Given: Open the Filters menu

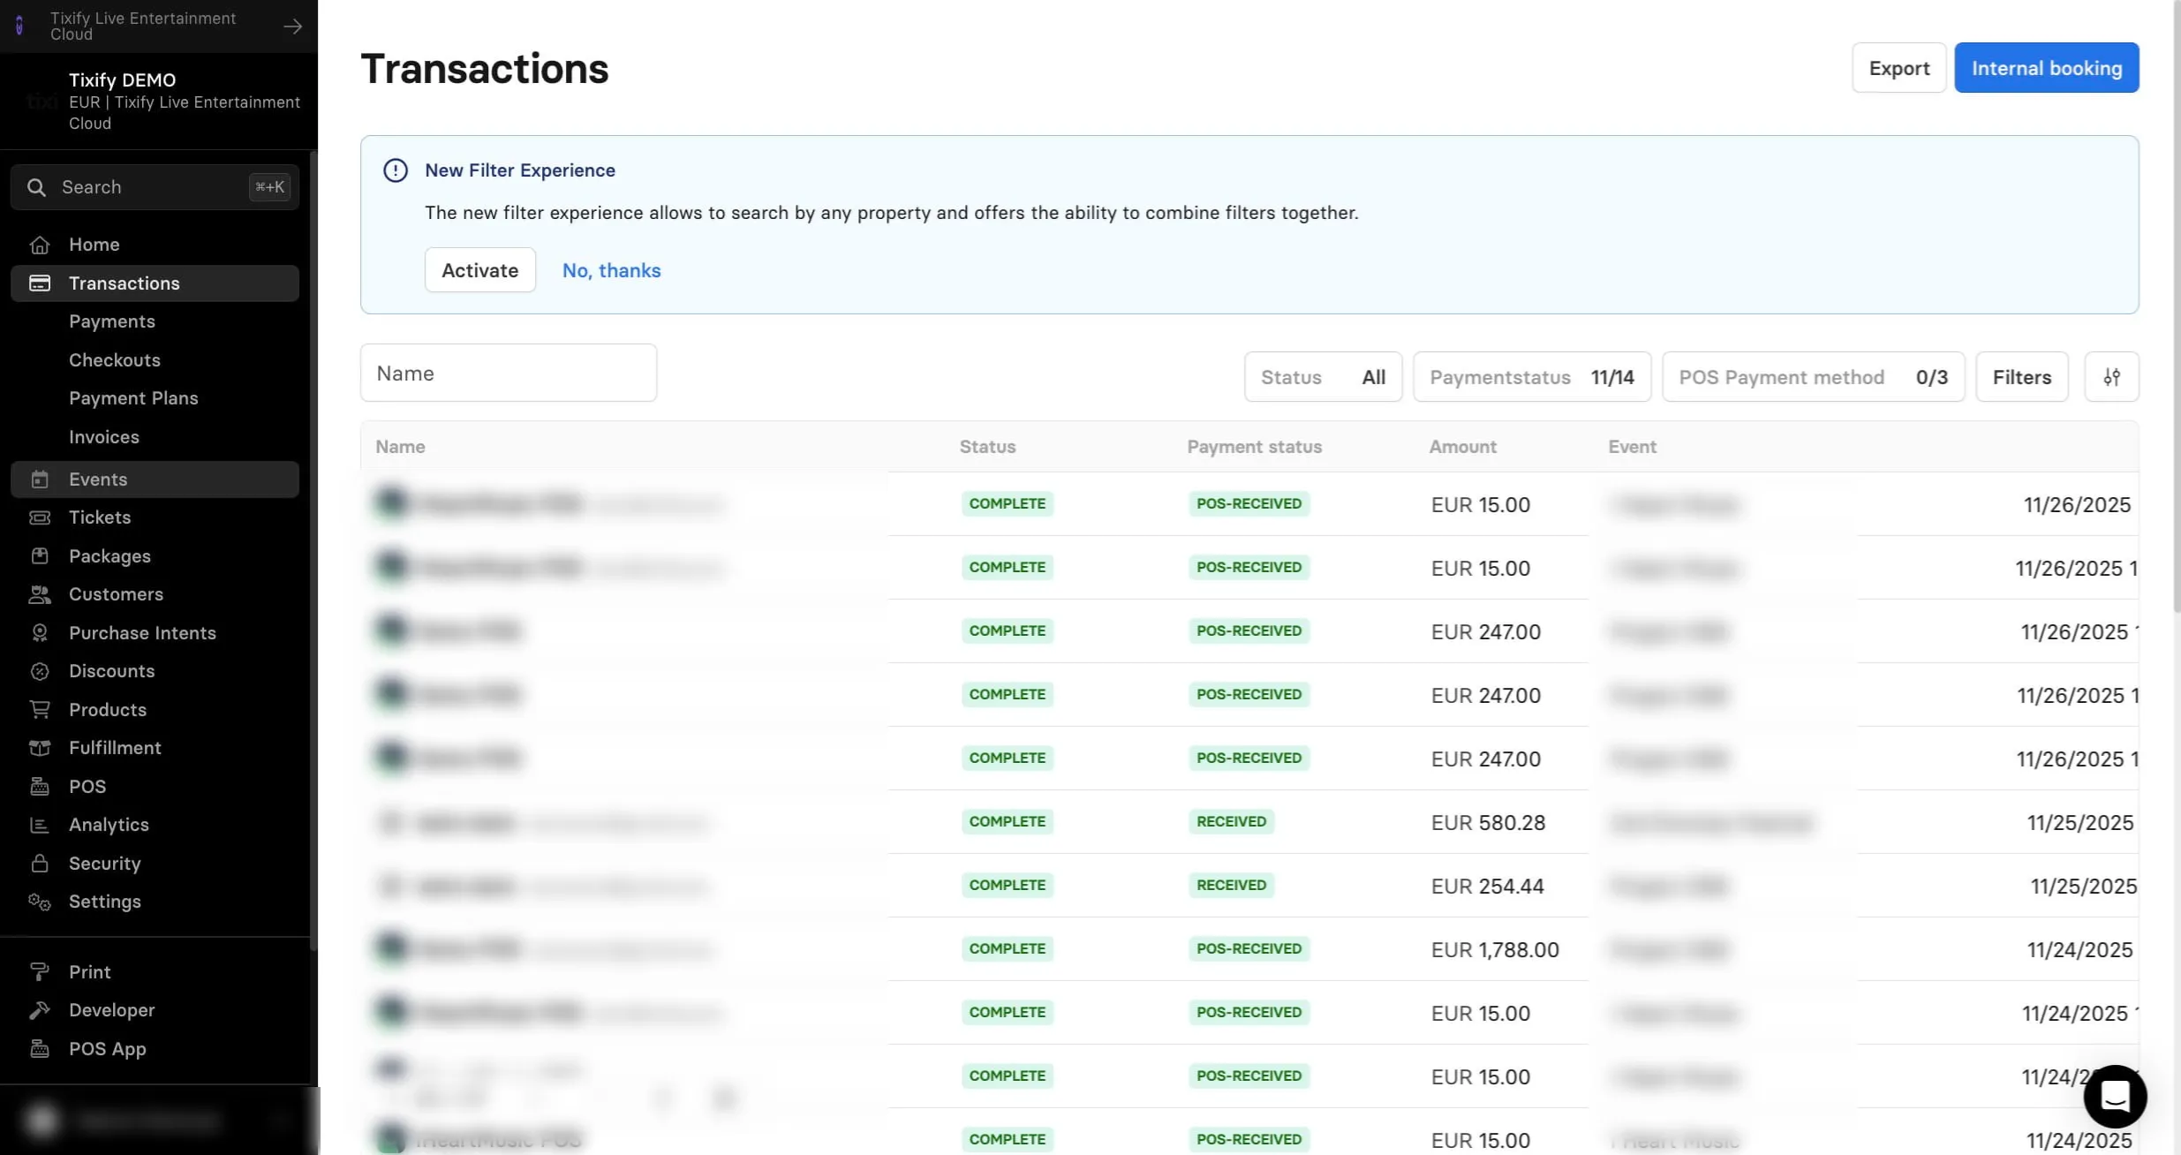Looking at the screenshot, I should (2021, 377).
